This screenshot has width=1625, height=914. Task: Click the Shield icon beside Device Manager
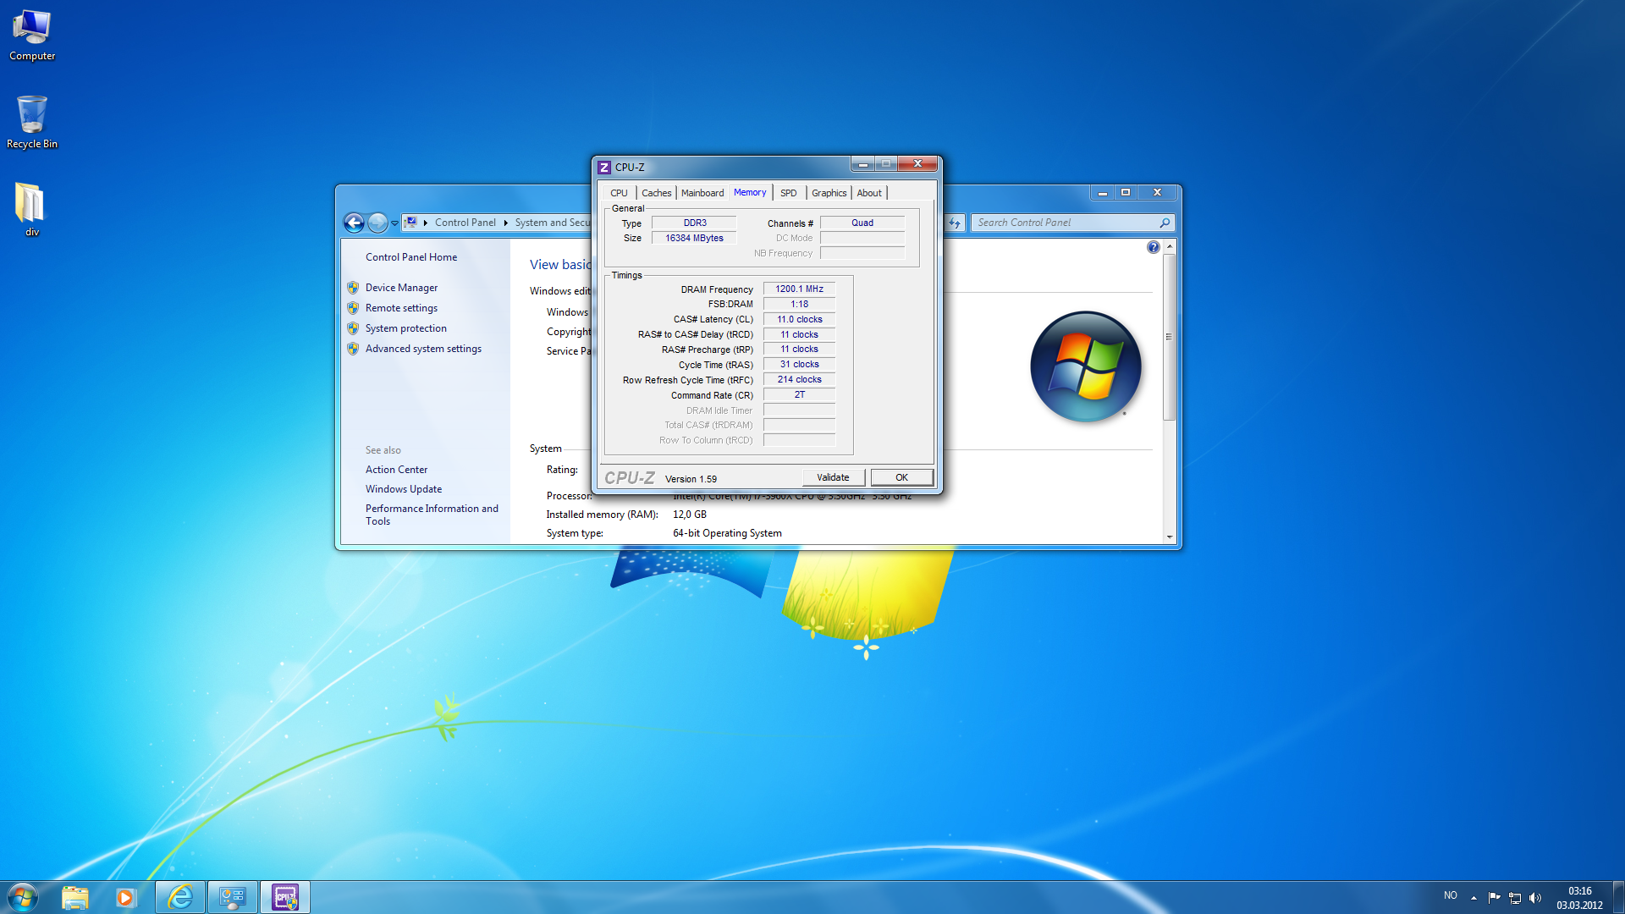(353, 288)
